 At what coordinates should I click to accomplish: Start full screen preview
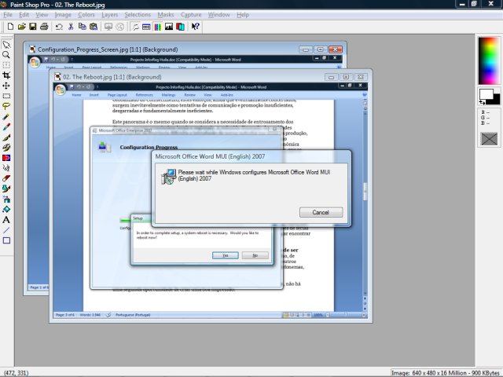108,27
